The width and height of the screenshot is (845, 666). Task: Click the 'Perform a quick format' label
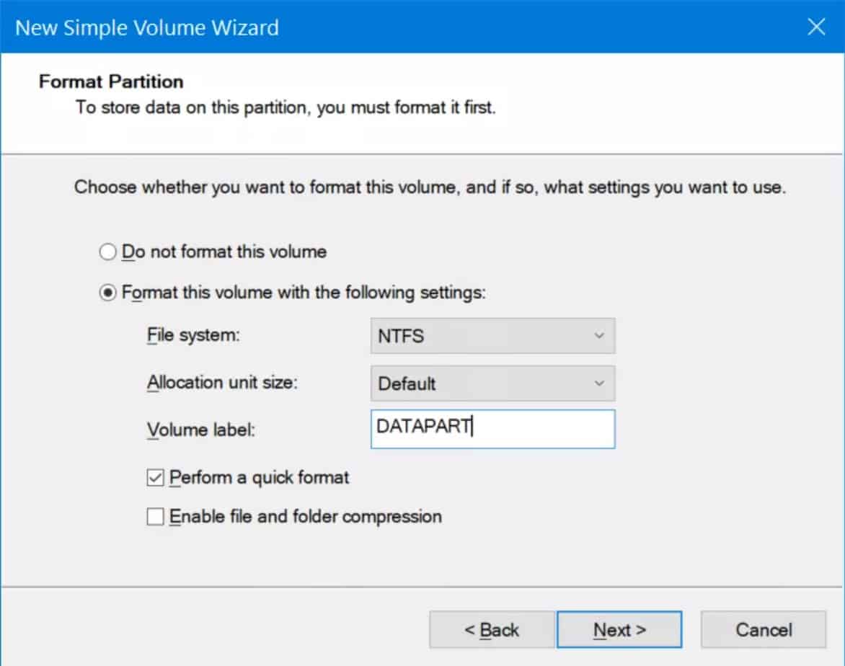260,477
